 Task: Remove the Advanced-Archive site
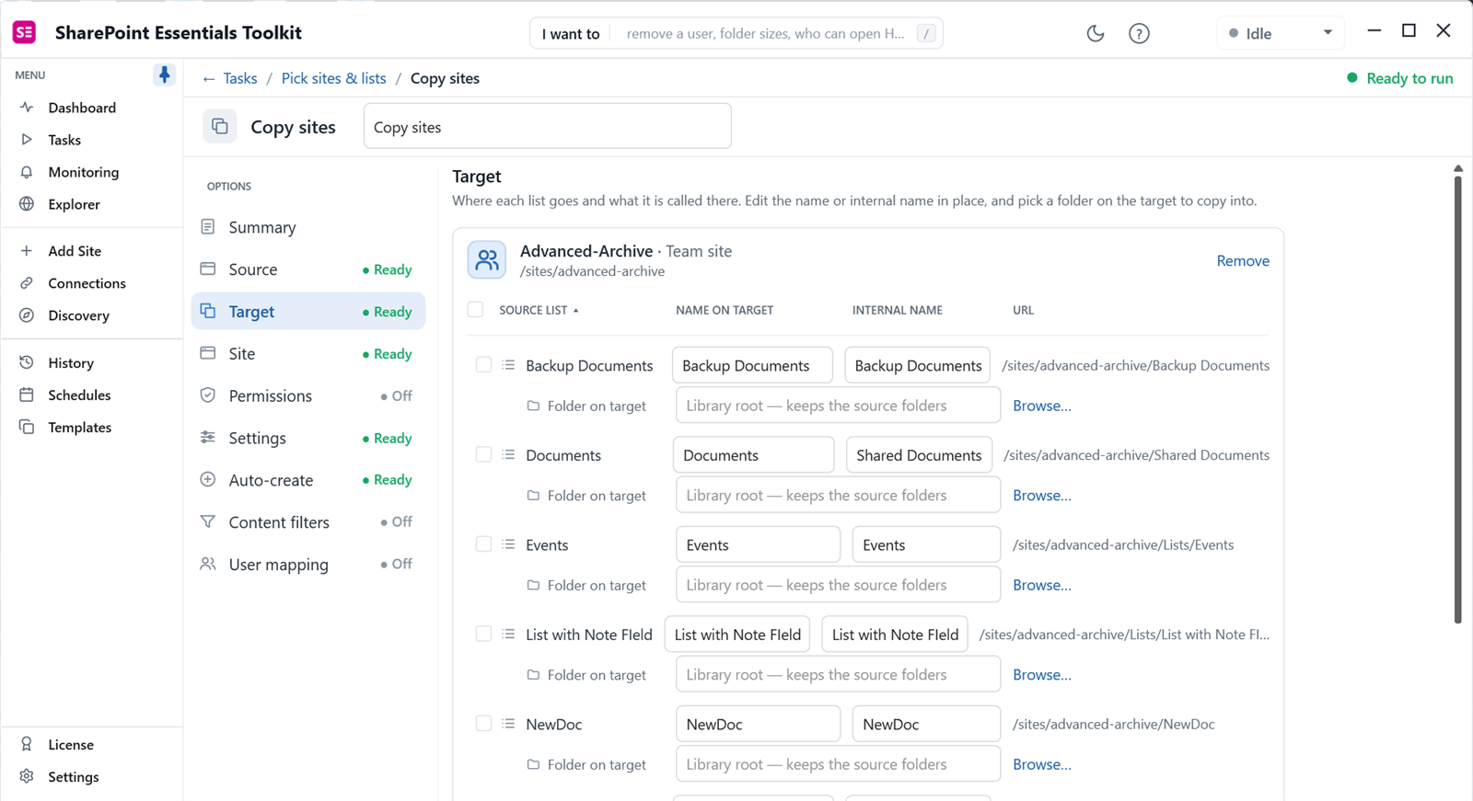point(1243,261)
